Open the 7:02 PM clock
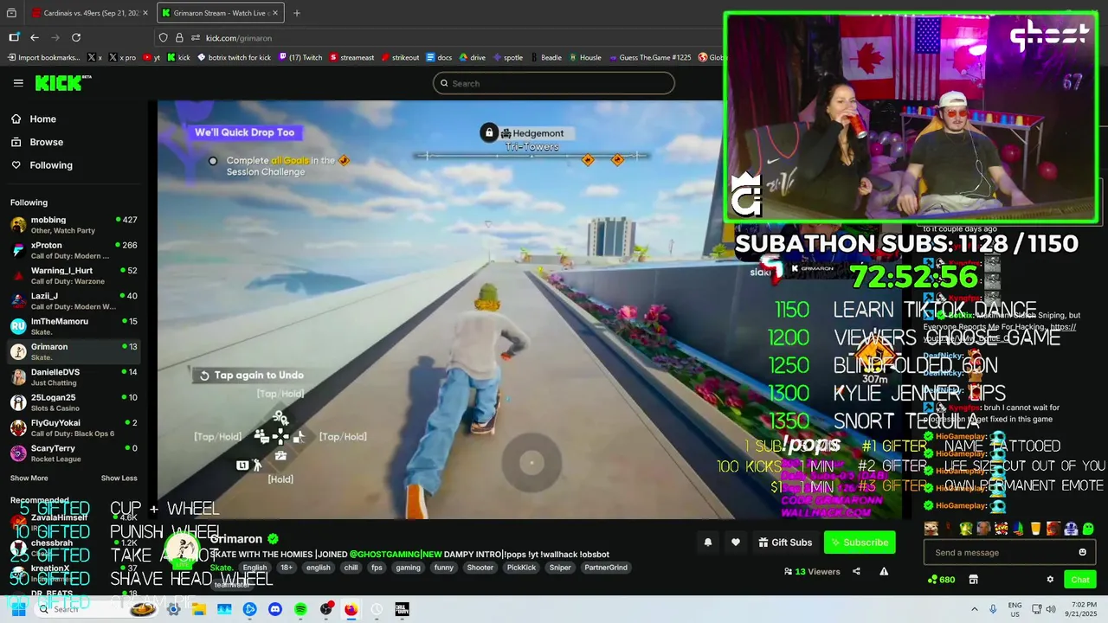Screen dimensions: 1108x623 point(1083,609)
